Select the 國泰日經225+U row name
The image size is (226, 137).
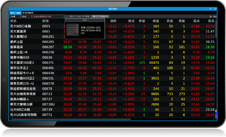pyautogui.click(x=22, y=84)
